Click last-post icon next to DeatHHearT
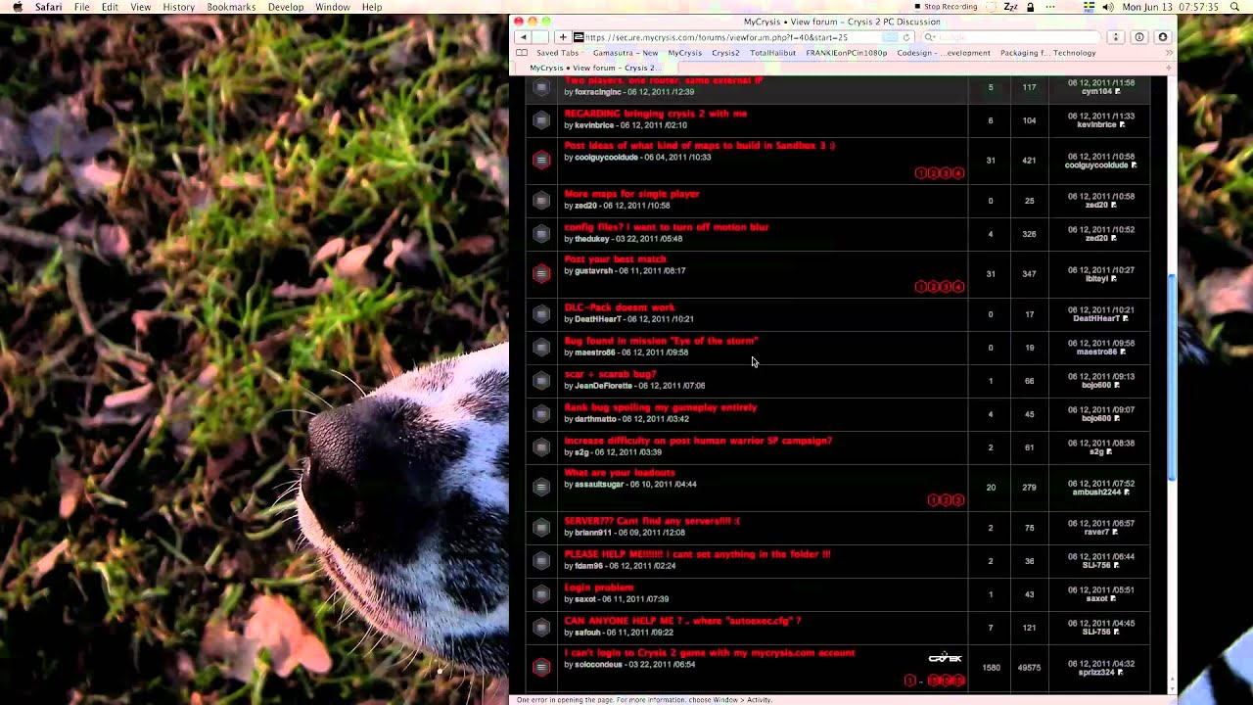This screenshot has height=705, width=1253. pos(1126,319)
